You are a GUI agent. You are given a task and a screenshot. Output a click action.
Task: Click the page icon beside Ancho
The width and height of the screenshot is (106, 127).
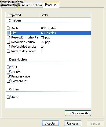point(9,28)
